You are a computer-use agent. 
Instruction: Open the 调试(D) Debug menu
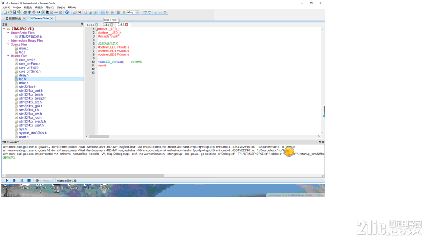50,8
